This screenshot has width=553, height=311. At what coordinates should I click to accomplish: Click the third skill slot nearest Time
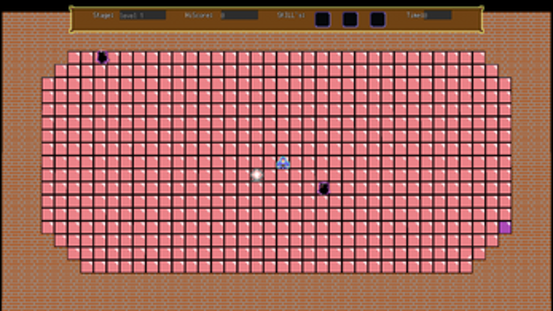click(x=377, y=20)
